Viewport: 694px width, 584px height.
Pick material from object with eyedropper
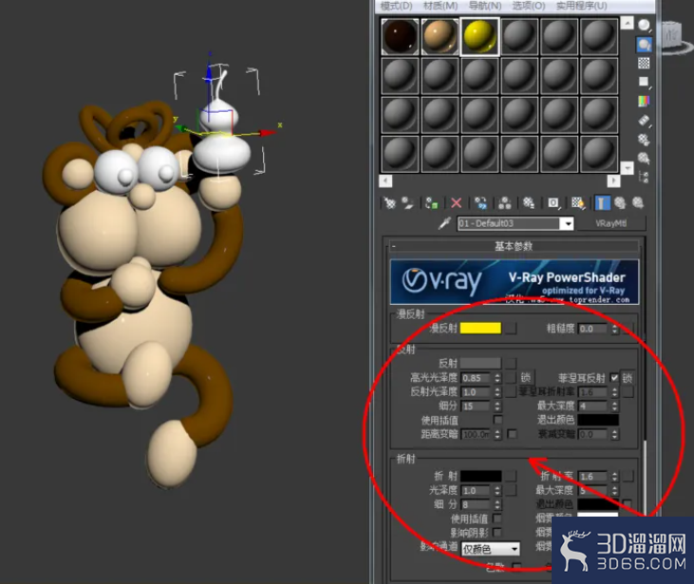pyautogui.click(x=444, y=223)
